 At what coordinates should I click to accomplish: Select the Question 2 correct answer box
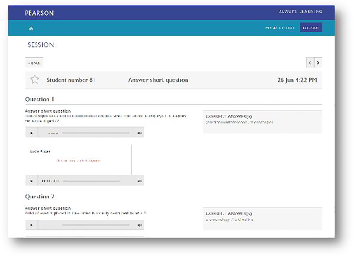(x=262, y=219)
